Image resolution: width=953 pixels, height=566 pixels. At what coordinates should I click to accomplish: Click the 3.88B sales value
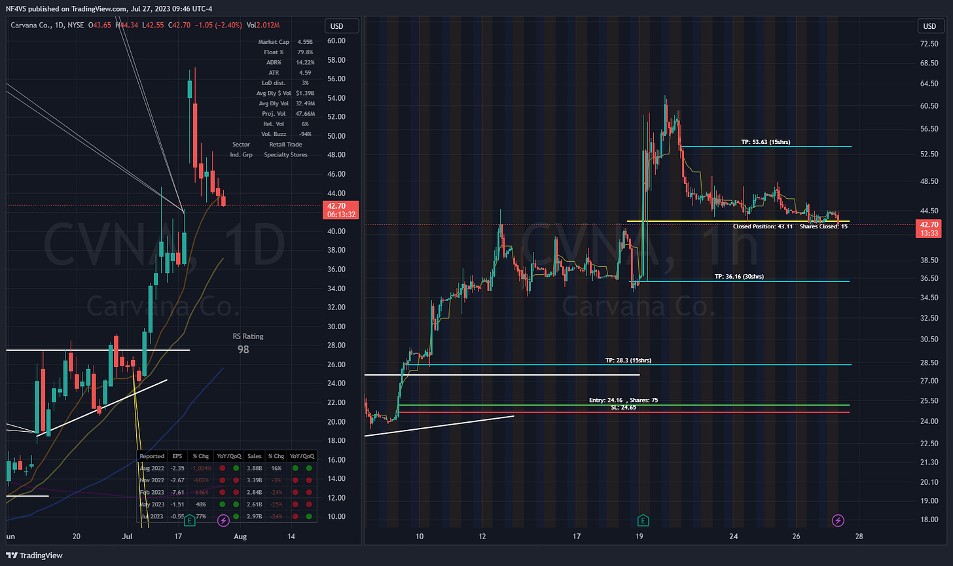click(x=253, y=468)
